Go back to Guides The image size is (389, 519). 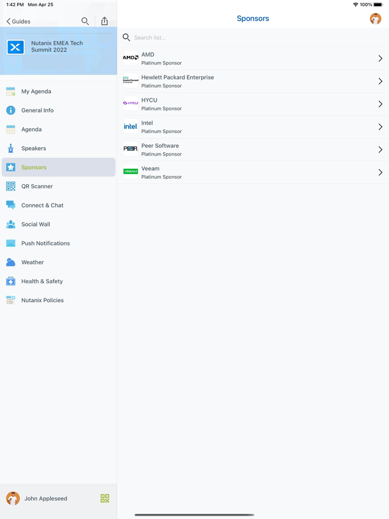tap(18, 21)
